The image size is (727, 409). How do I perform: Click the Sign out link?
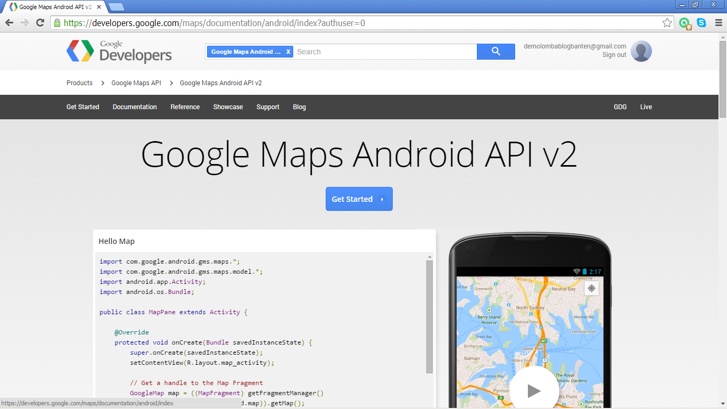(x=614, y=55)
